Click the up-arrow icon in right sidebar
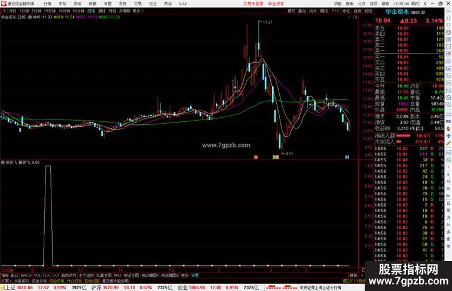 coord(448,18)
